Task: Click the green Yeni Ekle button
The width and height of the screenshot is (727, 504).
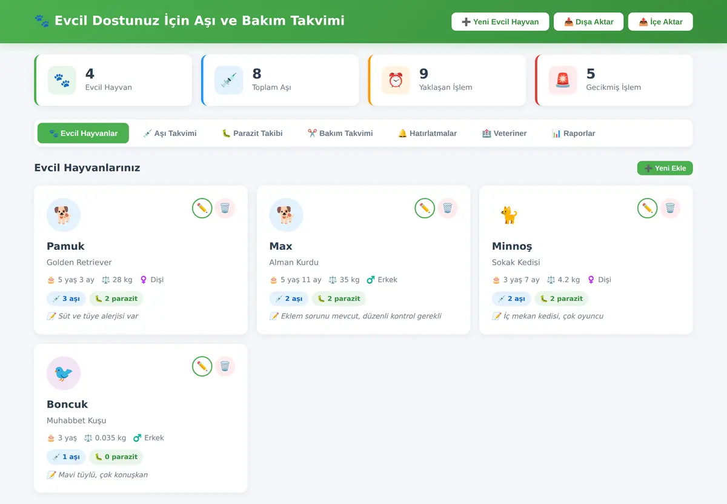Action: 665,168
